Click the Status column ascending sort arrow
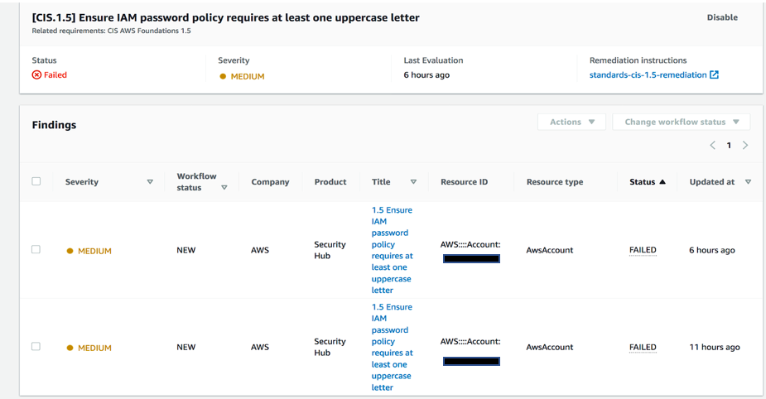 click(662, 182)
